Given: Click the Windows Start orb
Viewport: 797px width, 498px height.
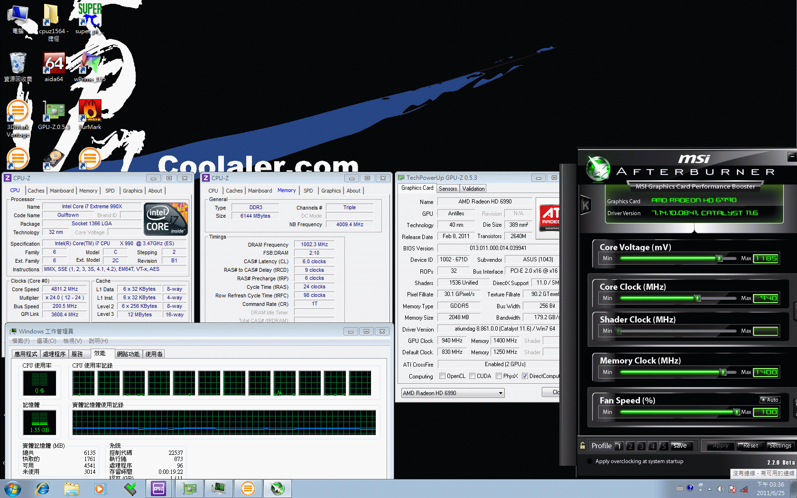Looking at the screenshot, I should pyautogui.click(x=12, y=489).
